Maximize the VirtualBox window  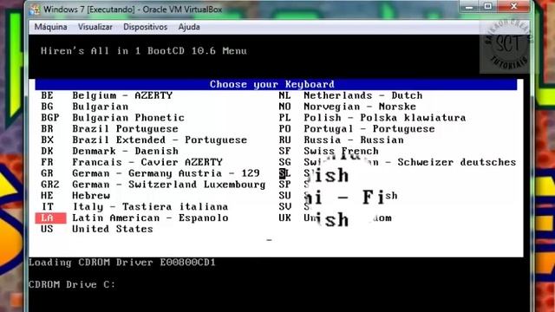pos(487,6)
